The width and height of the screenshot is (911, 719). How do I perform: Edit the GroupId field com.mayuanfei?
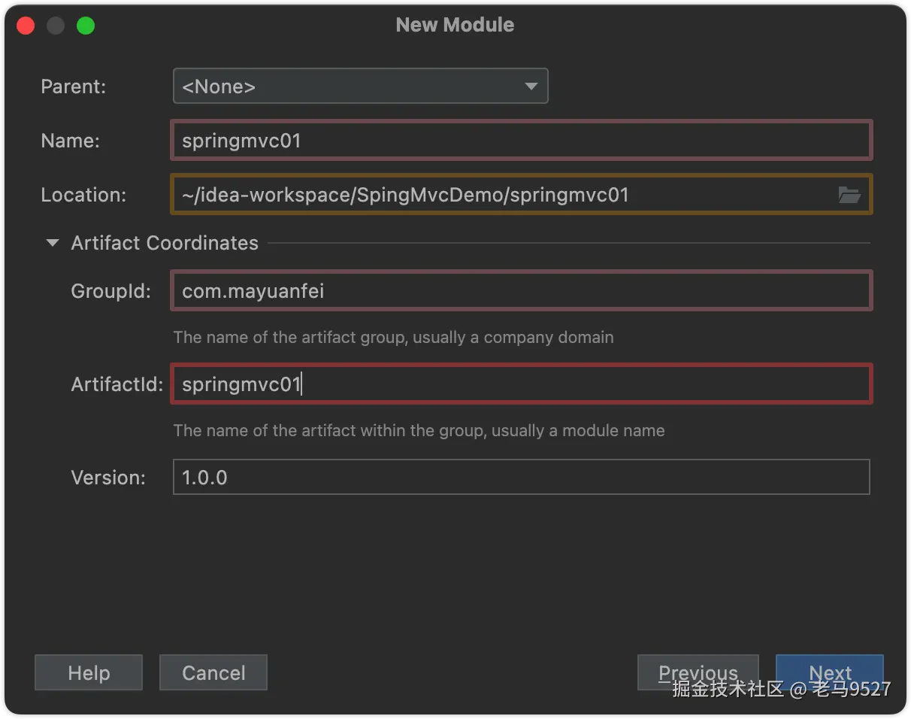click(x=522, y=291)
